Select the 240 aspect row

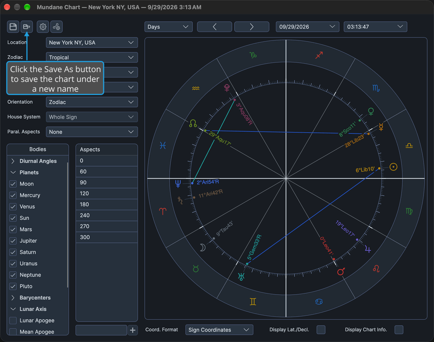coord(107,215)
